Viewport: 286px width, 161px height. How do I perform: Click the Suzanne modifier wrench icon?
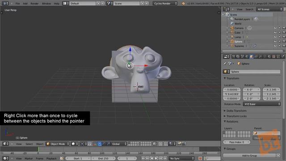[x=255, y=46]
